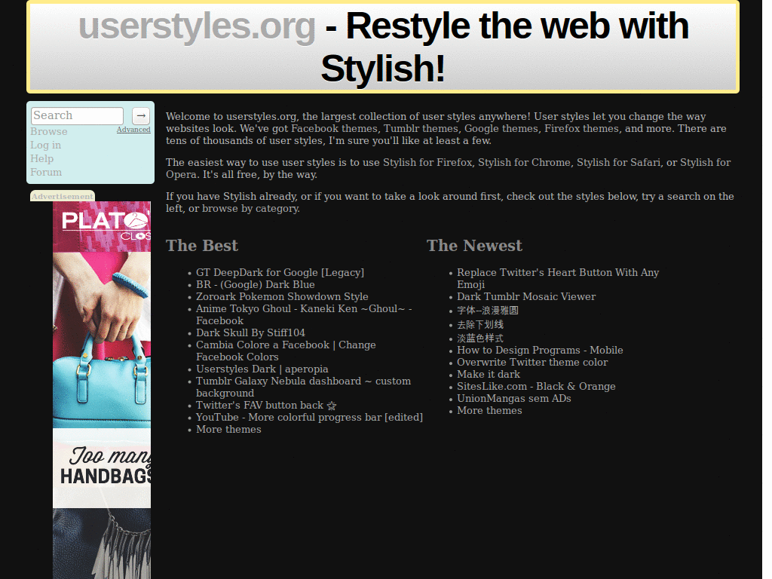772x579 pixels.
Task: Click More themes under The Newest
Action: [x=489, y=411]
